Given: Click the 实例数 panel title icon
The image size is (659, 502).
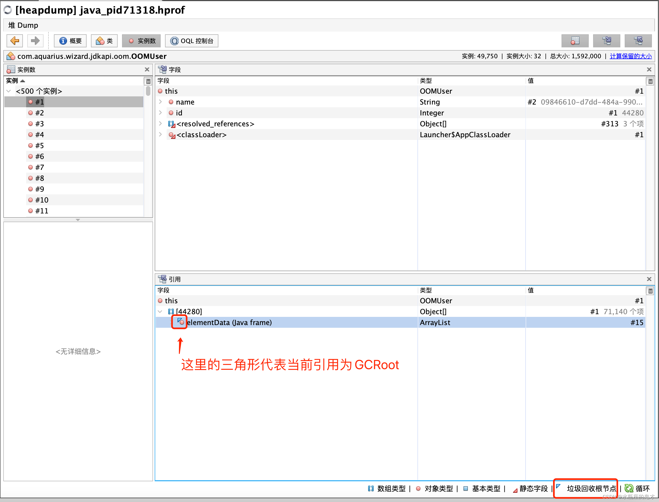Looking at the screenshot, I should [x=11, y=69].
